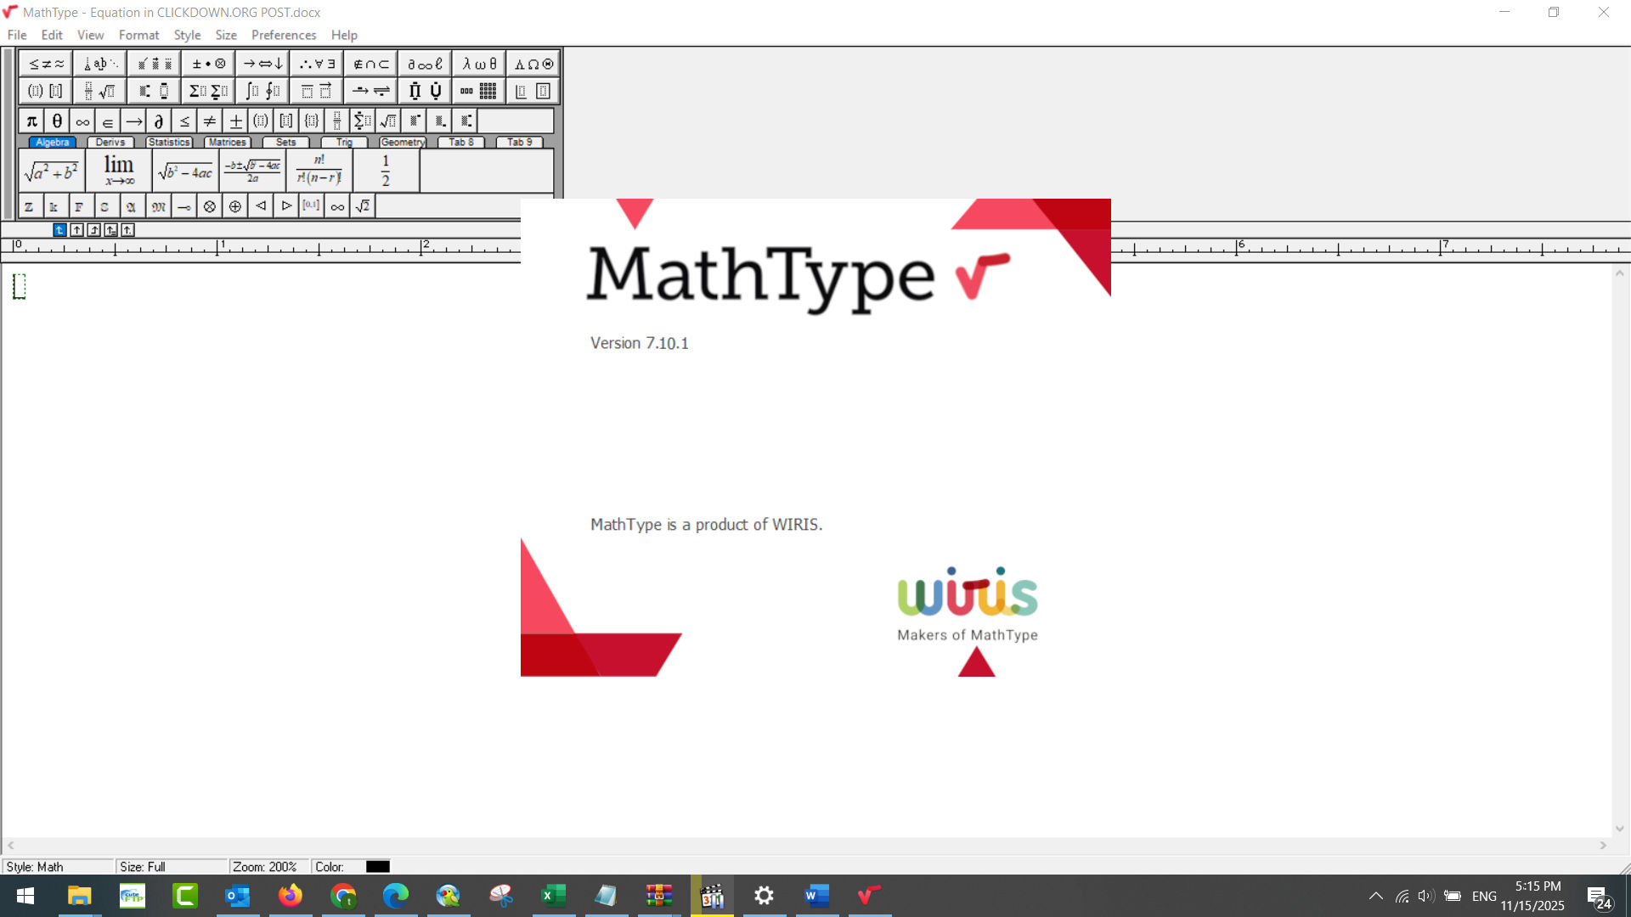The image size is (1631, 917).
Task: Insert the pi symbol from the small bar
Action: coord(31,121)
